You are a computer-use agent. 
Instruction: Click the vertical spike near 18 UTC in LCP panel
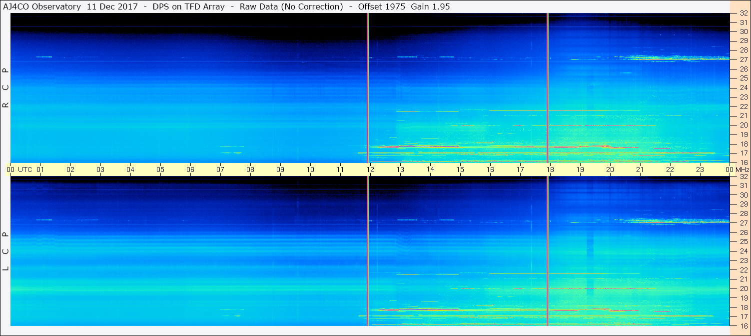click(548, 251)
